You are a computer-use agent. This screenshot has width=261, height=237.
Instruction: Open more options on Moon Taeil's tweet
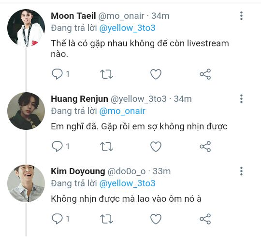(x=241, y=16)
